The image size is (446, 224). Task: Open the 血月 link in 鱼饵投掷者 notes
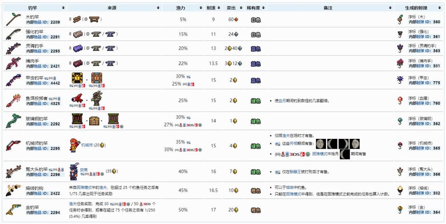click(282, 100)
